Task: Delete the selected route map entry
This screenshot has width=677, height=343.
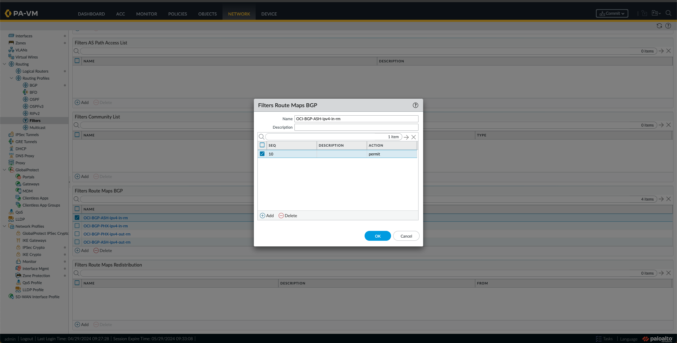Action: coord(287,216)
